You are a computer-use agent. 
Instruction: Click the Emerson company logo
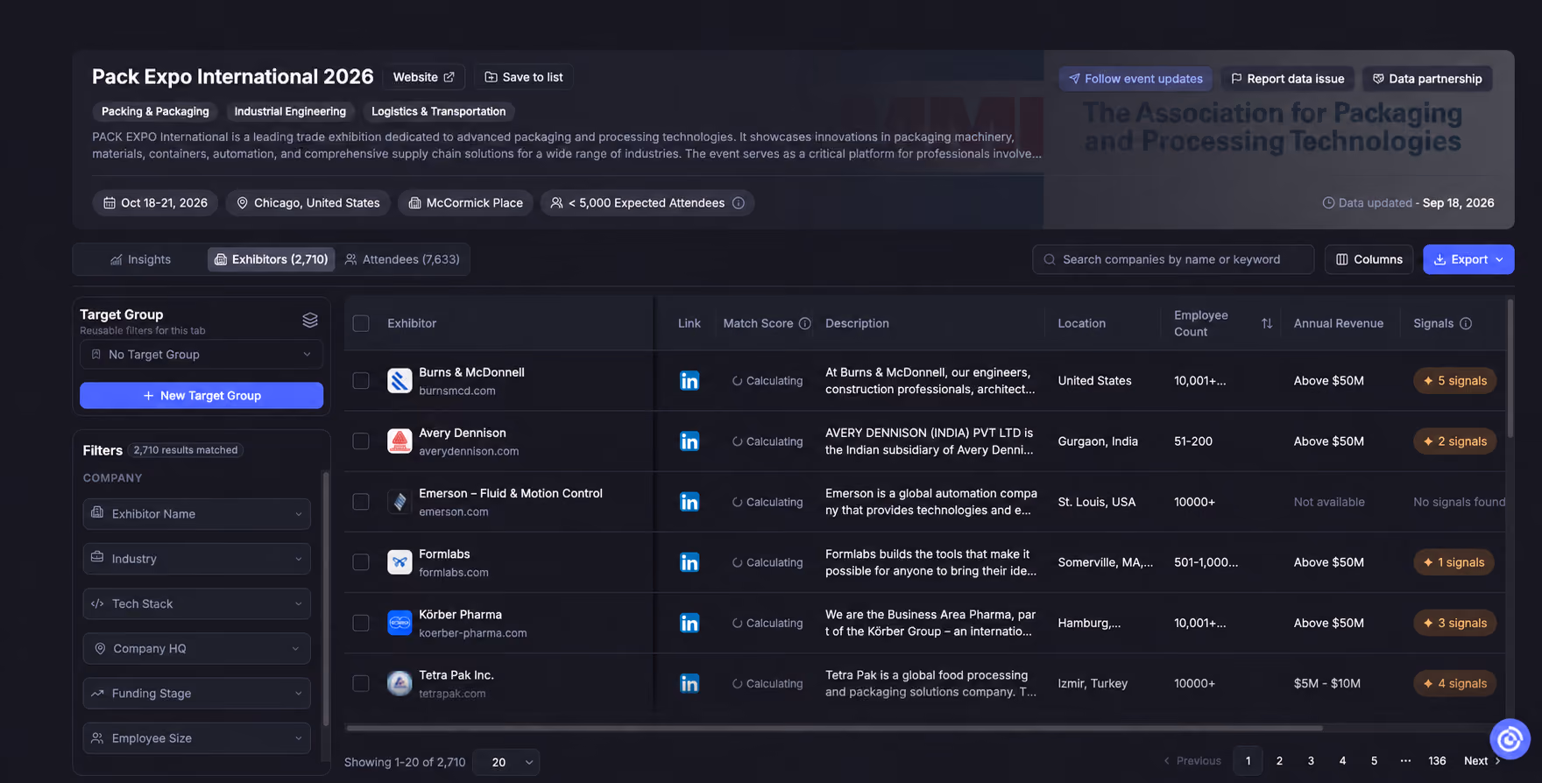pyautogui.click(x=400, y=502)
